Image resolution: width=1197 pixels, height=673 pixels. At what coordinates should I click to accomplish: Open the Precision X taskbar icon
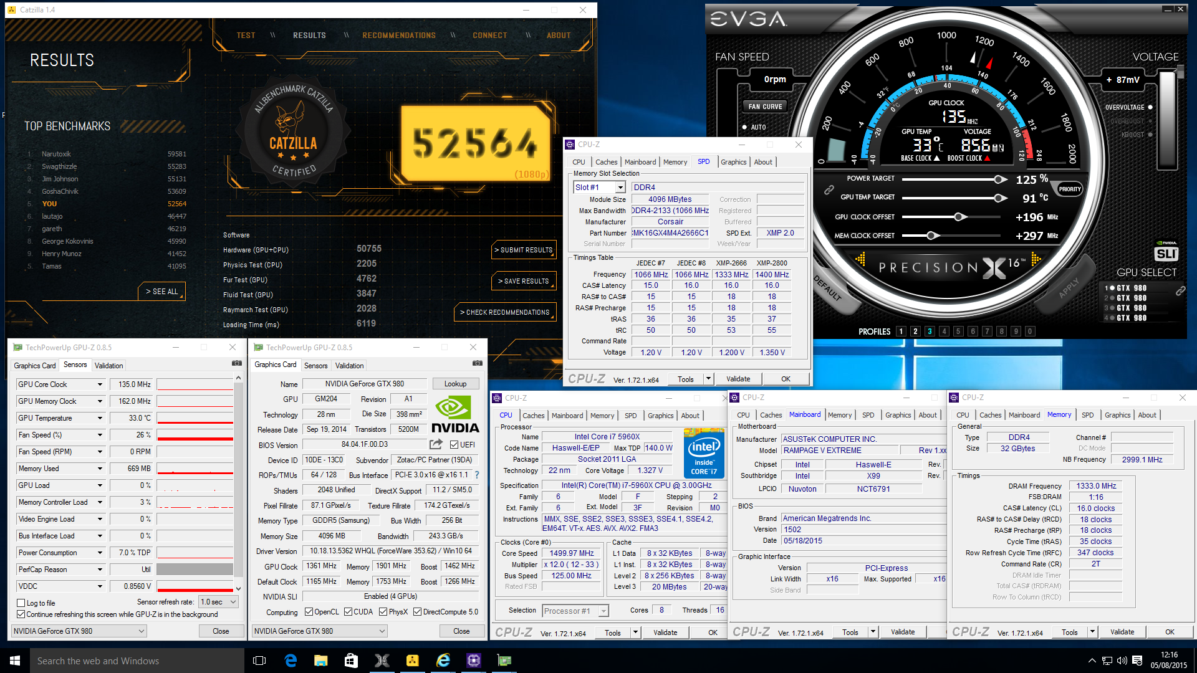[382, 661]
